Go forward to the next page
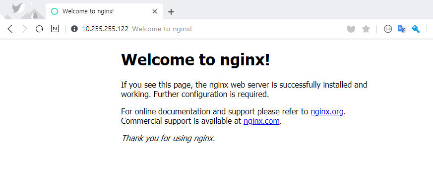 [x=25, y=29]
